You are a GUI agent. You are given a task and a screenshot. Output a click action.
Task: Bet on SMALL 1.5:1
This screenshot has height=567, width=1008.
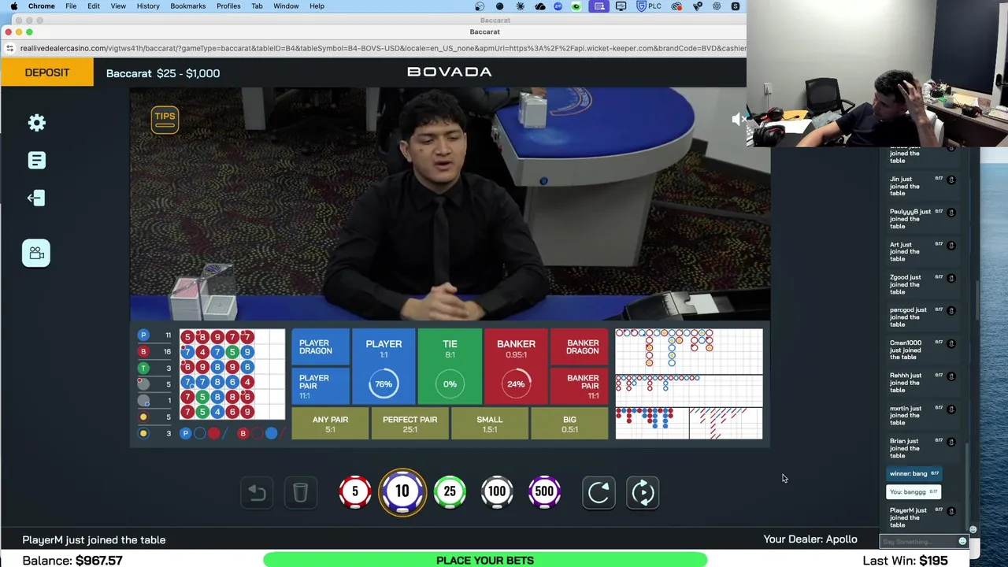pyautogui.click(x=489, y=424)
